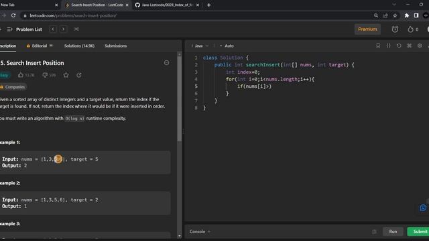Click the Easy difficulty badge

coord(5,75)
